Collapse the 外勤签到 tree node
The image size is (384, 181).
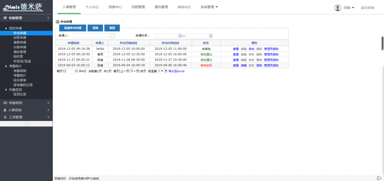click(6, 90)
